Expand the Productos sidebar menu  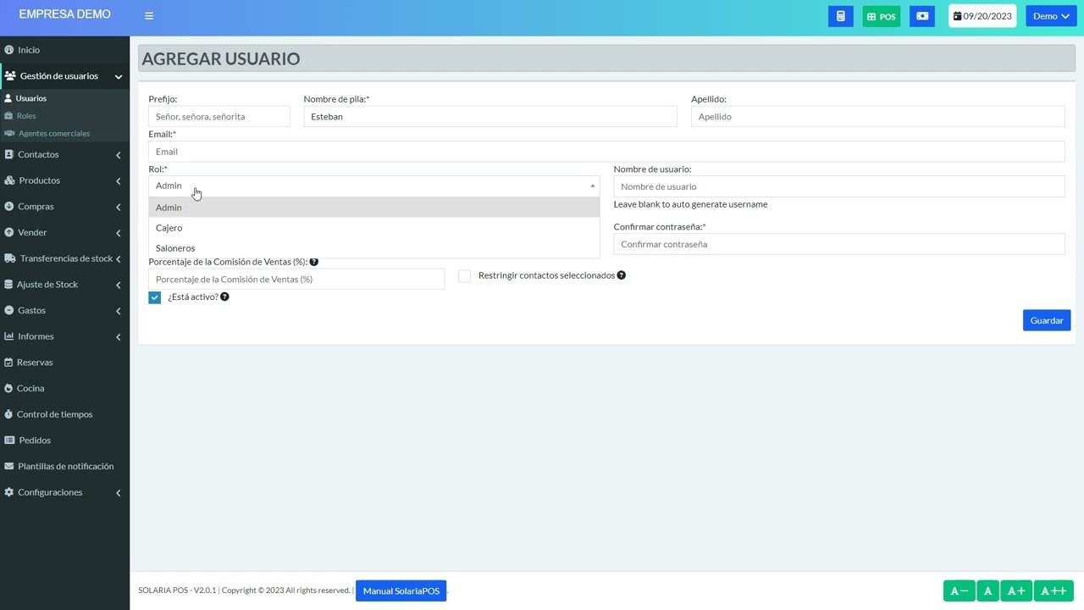(64, 180)
